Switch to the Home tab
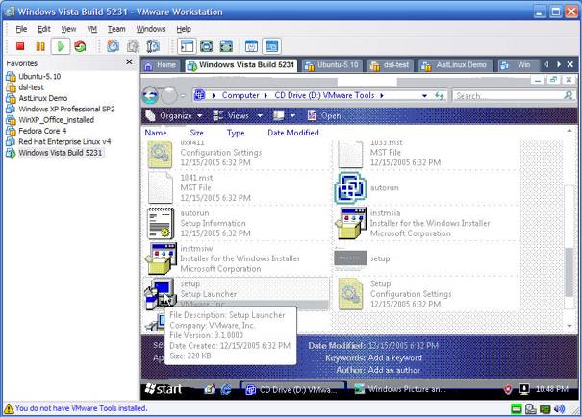This screenshot has width=582, height=417. click(x=161, y=65)
